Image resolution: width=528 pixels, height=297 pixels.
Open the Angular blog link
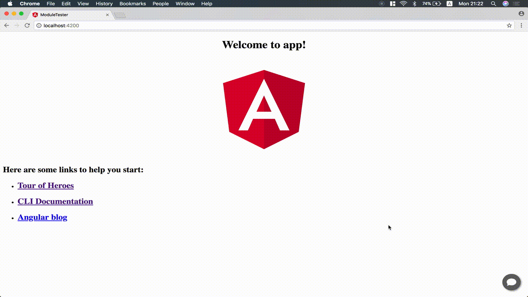[42, 217]
